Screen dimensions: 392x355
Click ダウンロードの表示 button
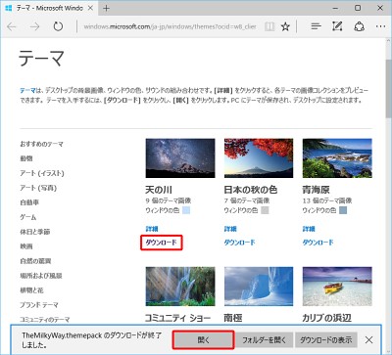(325, 340)
